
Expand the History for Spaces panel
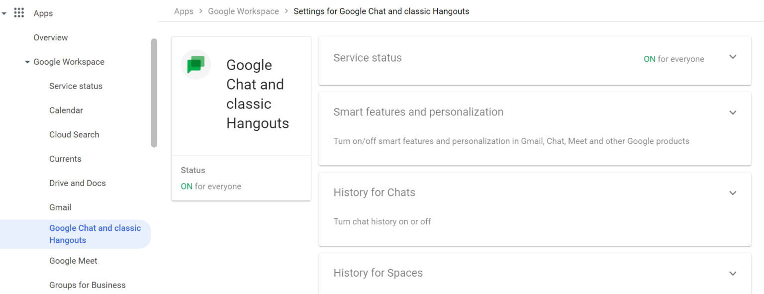(733, 273)
